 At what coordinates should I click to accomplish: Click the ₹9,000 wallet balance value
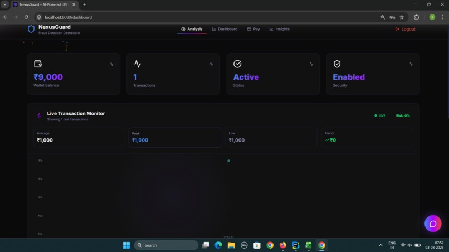(x=48, y=77)
